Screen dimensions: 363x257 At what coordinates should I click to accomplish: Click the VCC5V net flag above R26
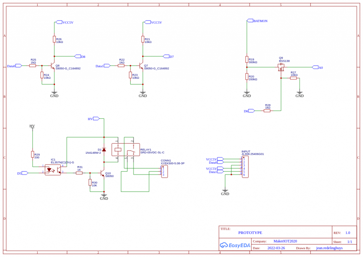(x=65, y=22)
